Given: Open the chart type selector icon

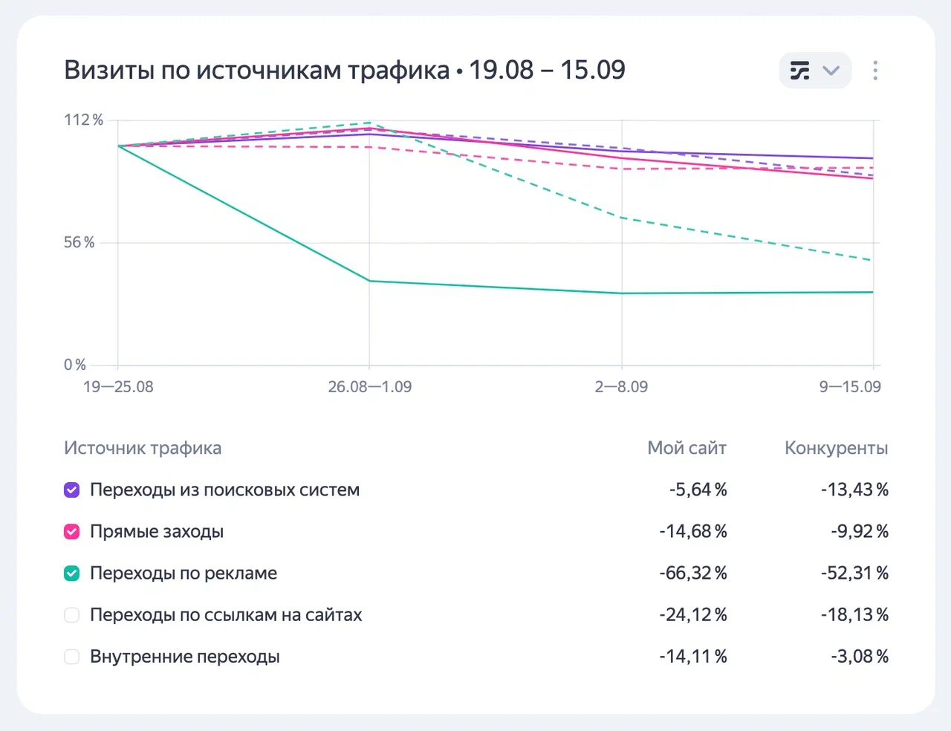Looking at the screenshot, I should (x=799, y=71).
